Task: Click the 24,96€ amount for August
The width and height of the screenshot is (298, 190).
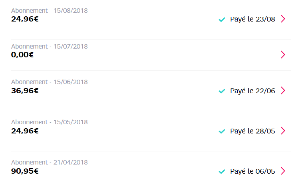Action: click(x=25, y=19)
